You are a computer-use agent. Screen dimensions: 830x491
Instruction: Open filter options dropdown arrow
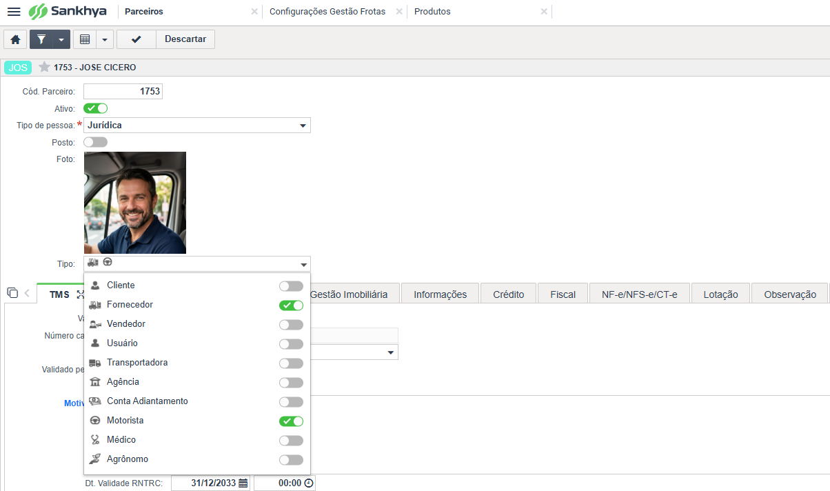pyautogui.click(x=61, y=39)
